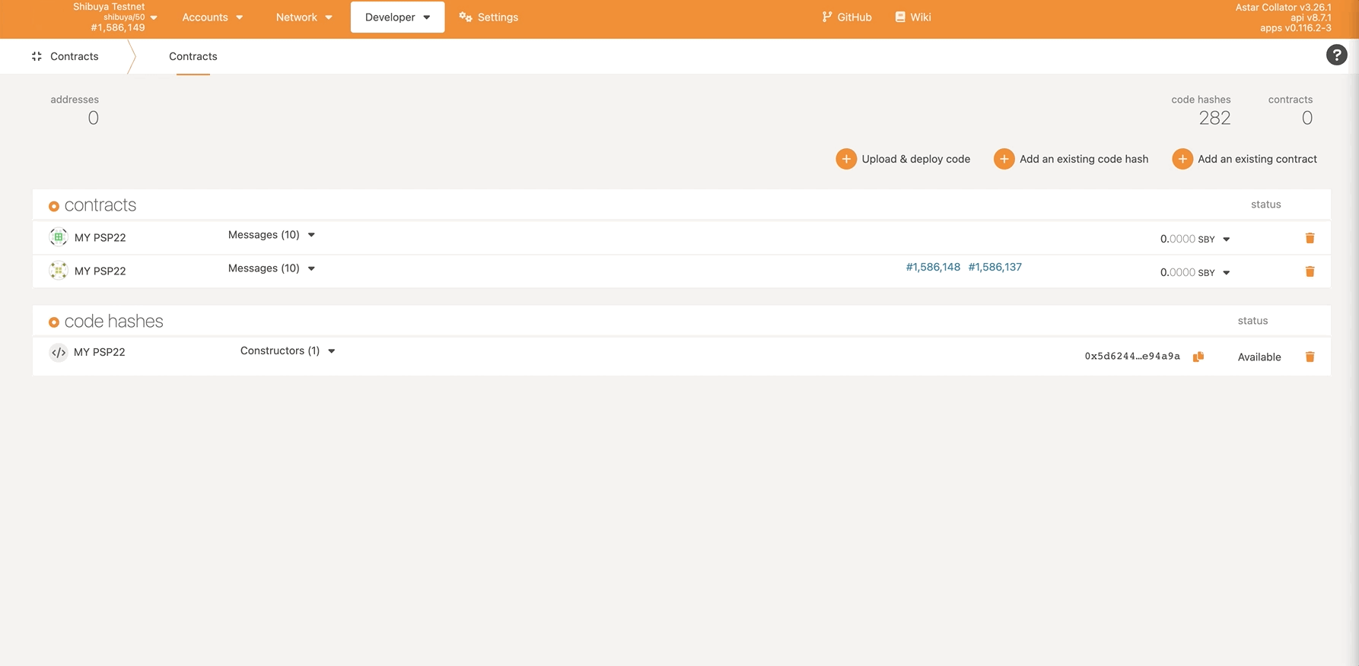Click Contracts section label in breadcrumb
1359x666 pixels.
point(75,56)
